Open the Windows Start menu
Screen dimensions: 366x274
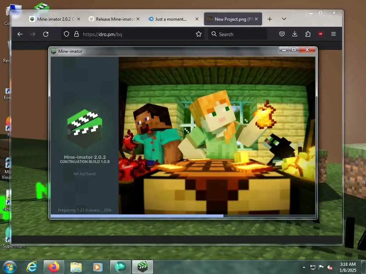[10, 267]
